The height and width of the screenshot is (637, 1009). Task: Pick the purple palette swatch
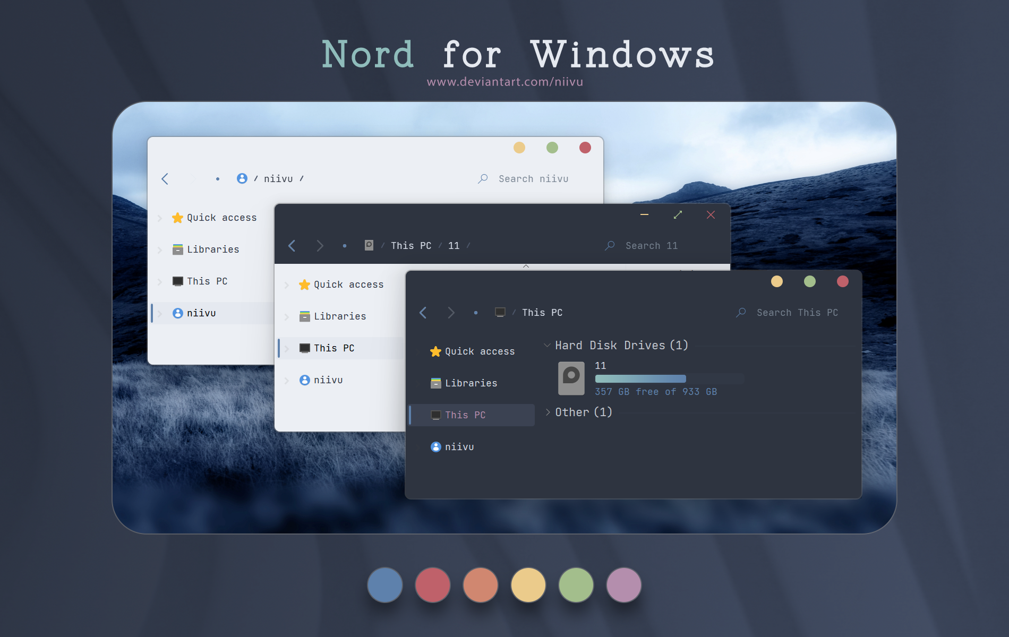[624, 585]
